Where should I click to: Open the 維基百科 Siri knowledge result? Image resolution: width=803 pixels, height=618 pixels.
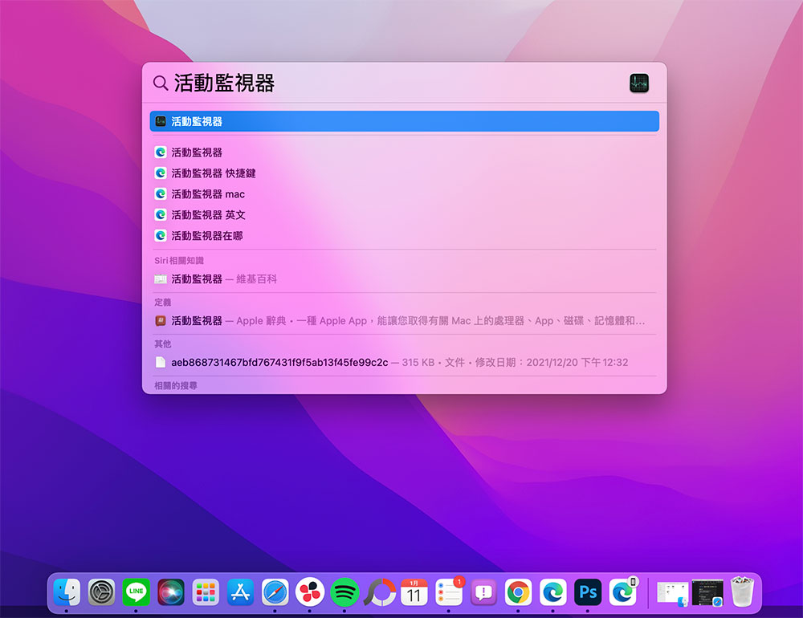(x=404, y=279)
